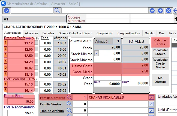The image size is (177, 116).
Task: Click the Precios Tarifa double-arrow expander
Action: 29,38
